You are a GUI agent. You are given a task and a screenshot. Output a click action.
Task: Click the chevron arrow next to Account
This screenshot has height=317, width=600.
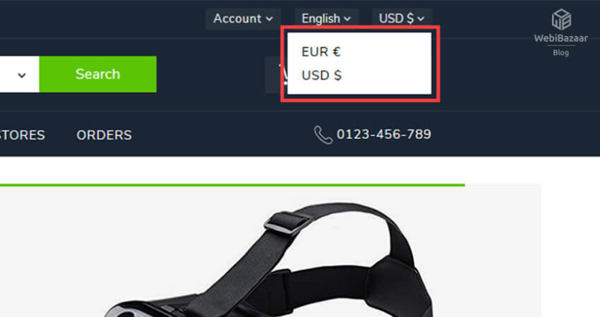click(270, 19)
